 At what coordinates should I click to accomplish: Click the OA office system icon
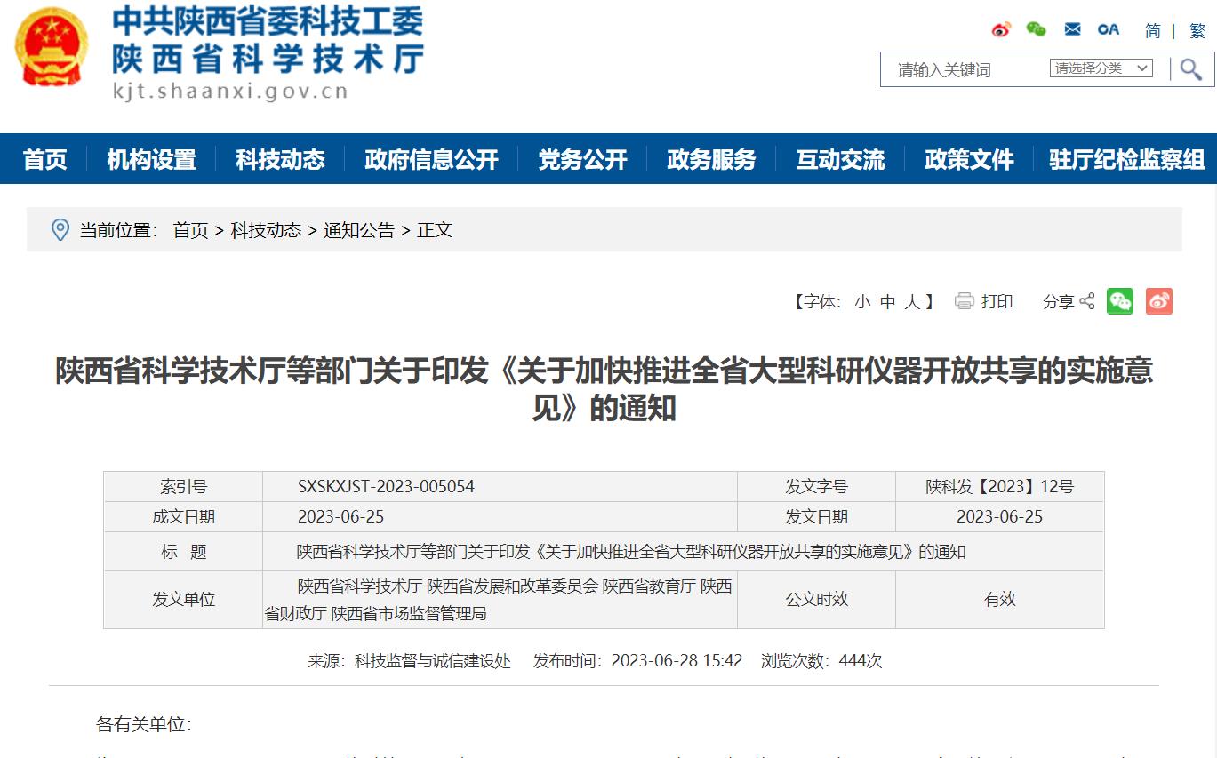1108,29
